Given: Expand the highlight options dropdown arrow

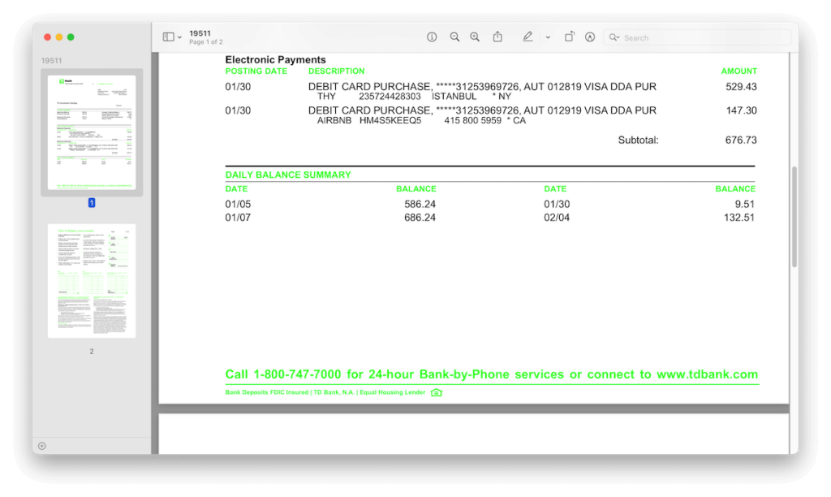Looking at the screenshot, I should click(548, 37).
